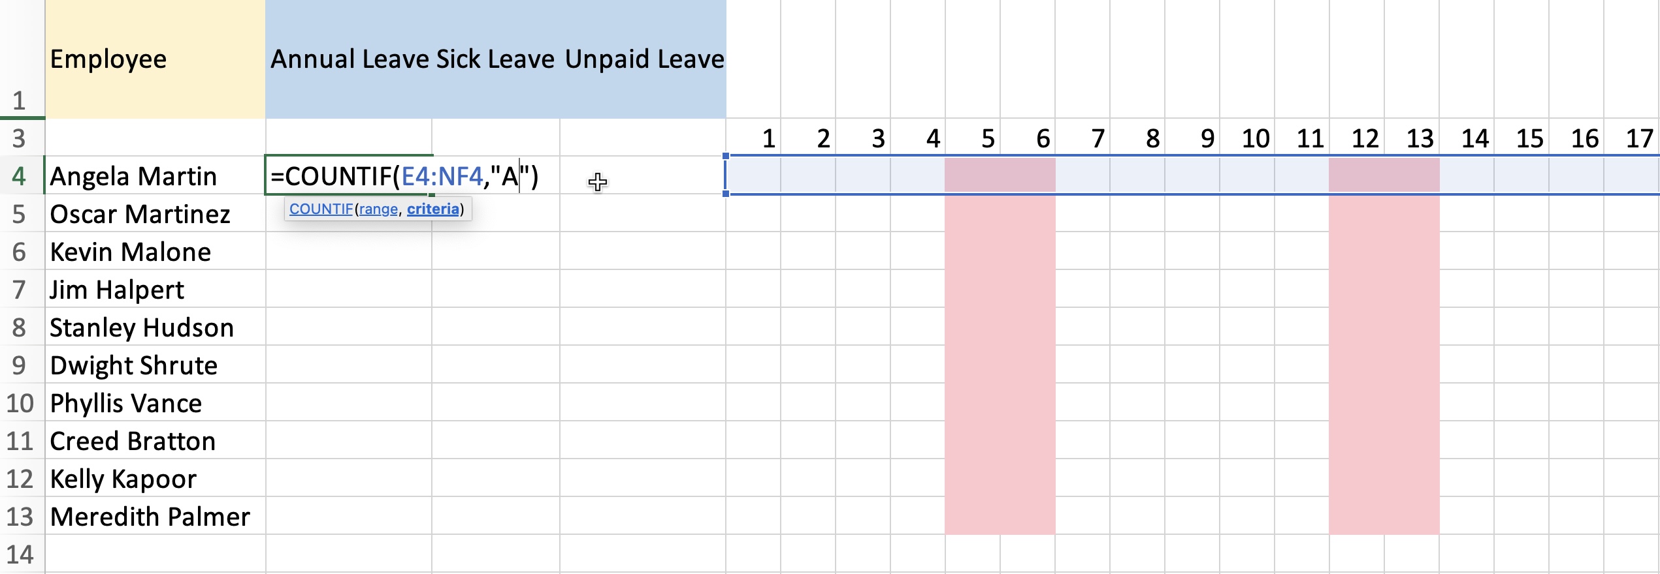
Task: Click the pink shaded cell under day 13 in Kevin Malone row
Action: [1412, 251]
